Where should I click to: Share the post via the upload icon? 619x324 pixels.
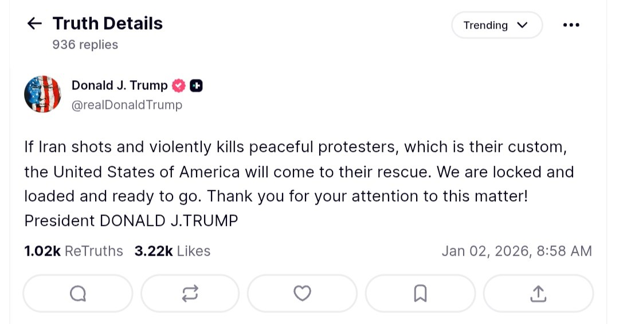(x=538, y=294)
